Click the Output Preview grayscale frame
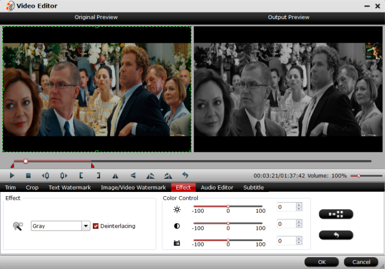 pyautogui.click(x=288, y=89)
